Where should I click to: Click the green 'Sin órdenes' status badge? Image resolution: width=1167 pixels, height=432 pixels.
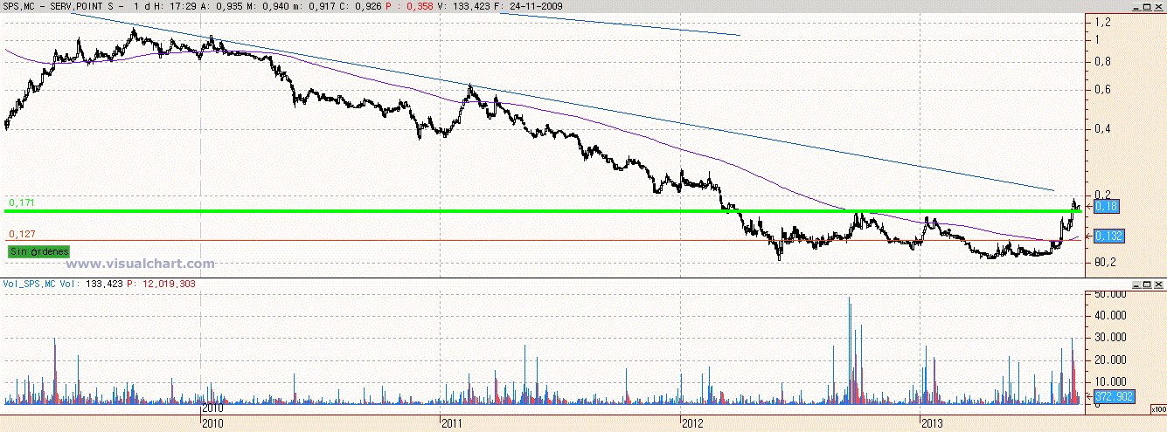coord(38,251)
